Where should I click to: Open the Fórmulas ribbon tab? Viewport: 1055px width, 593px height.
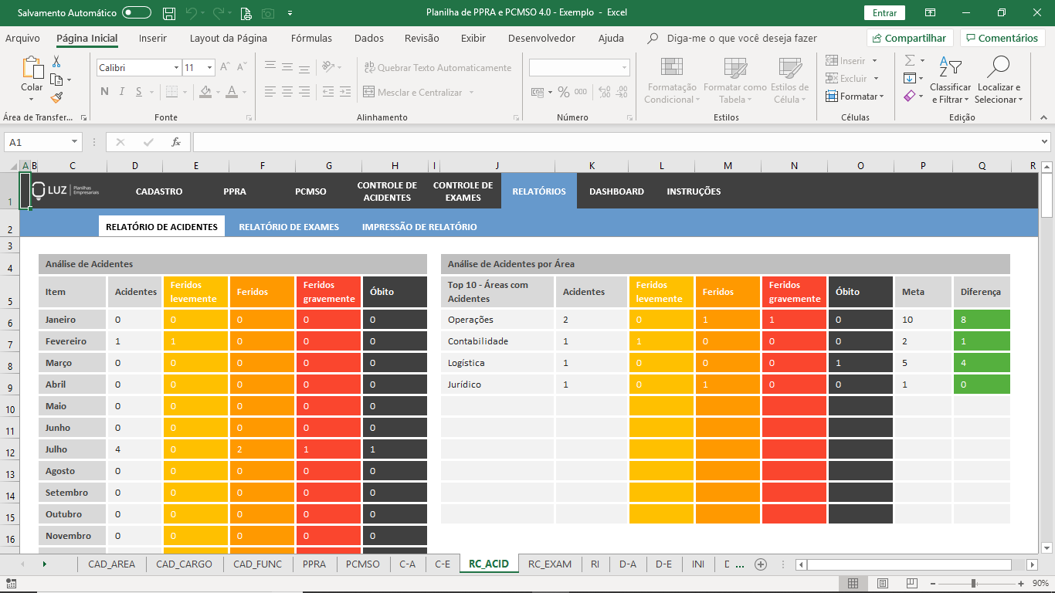311,38
